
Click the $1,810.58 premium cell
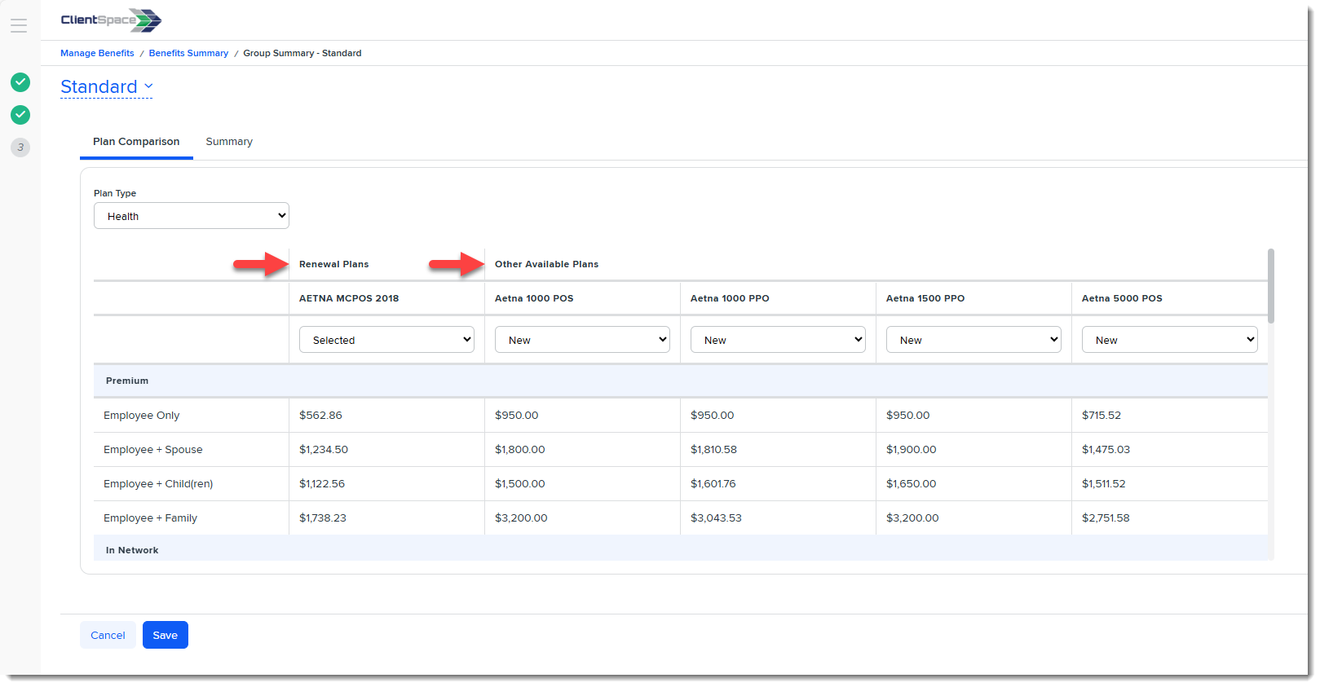[x=713, y=449]
